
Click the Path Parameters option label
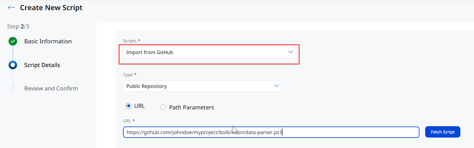coord(192,108)
